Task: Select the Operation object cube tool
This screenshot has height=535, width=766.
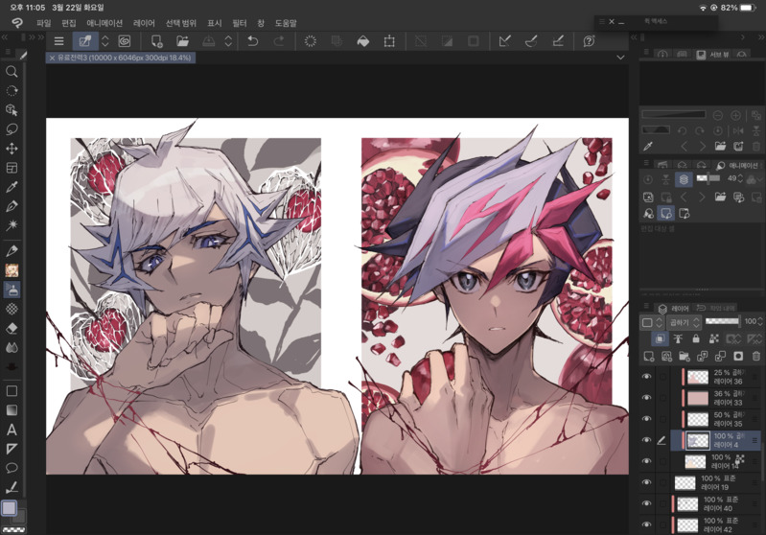Action: click(x=12, y=110)
